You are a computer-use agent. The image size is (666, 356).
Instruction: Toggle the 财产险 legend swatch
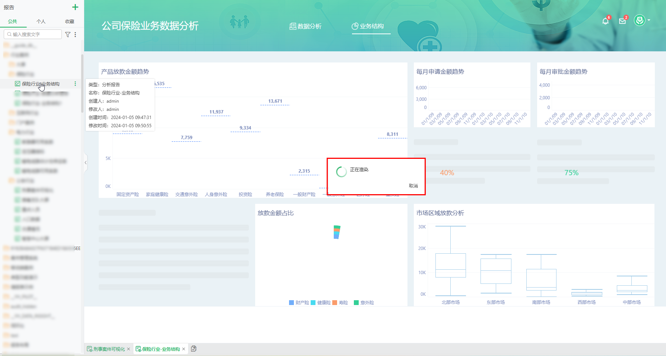(292, 302)
